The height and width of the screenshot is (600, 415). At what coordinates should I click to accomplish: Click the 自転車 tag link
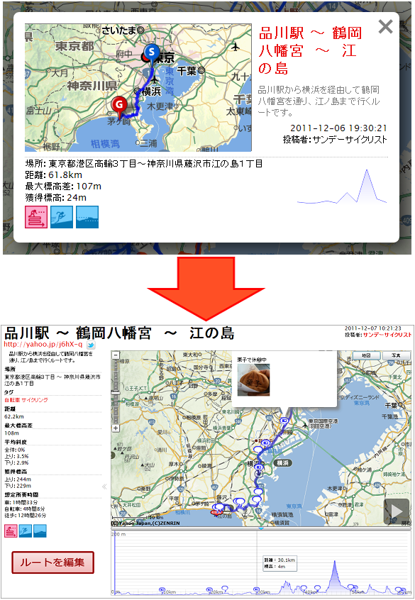[x=12, y=400]
